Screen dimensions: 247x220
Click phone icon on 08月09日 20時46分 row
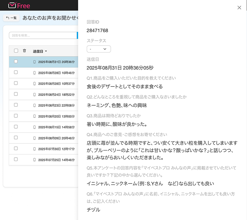point(35,138)
